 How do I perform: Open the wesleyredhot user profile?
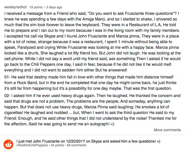(15, 7)
